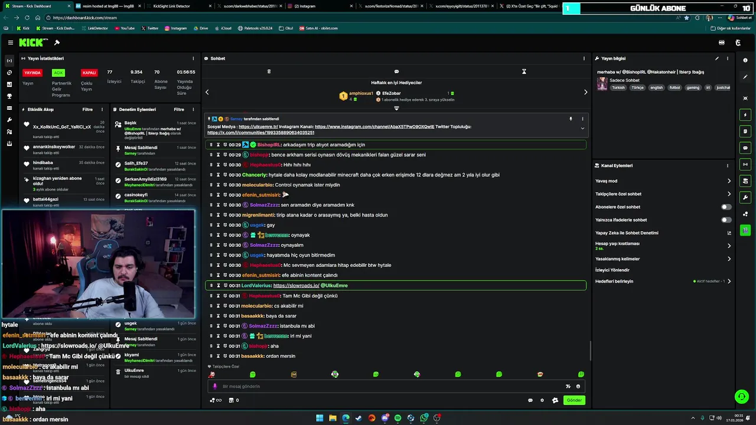Click the microphone icon in message box

click(x=215, y=386)
